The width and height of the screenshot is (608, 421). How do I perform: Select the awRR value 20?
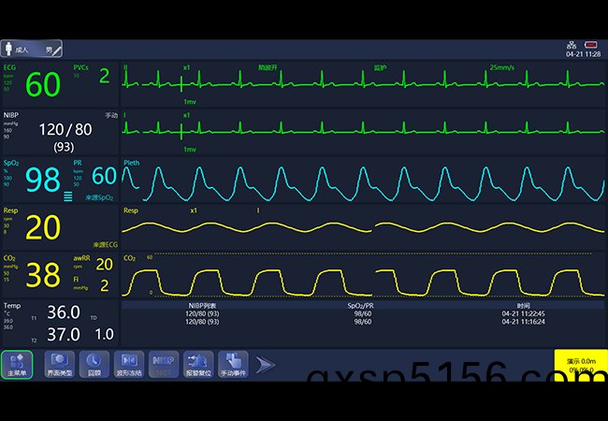coord(105,265)
